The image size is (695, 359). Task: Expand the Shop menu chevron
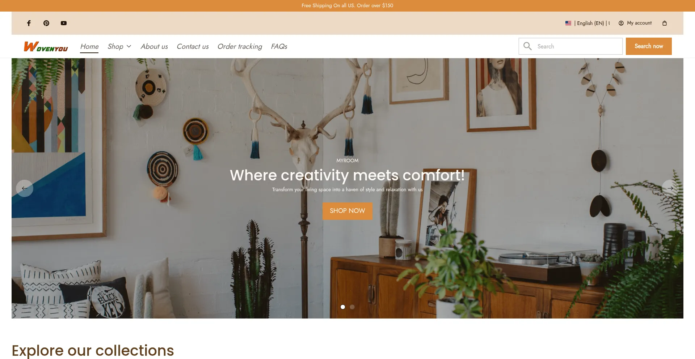129,46
